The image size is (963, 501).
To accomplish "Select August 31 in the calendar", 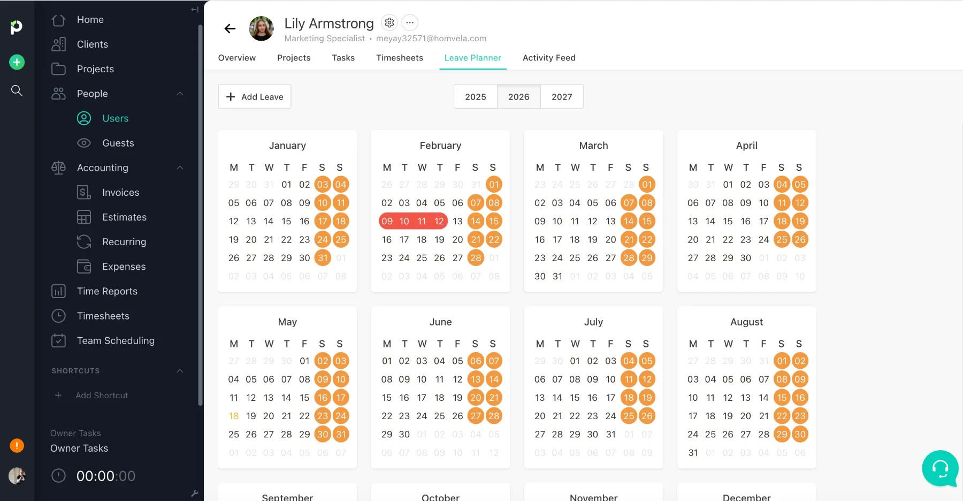I will coord(693,453).
